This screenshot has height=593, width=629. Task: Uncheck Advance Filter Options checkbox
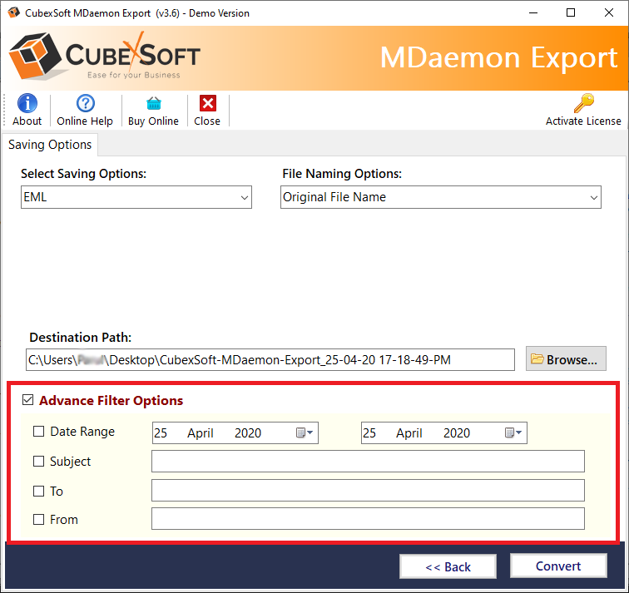pyautogui.click(x=28, y=401)
